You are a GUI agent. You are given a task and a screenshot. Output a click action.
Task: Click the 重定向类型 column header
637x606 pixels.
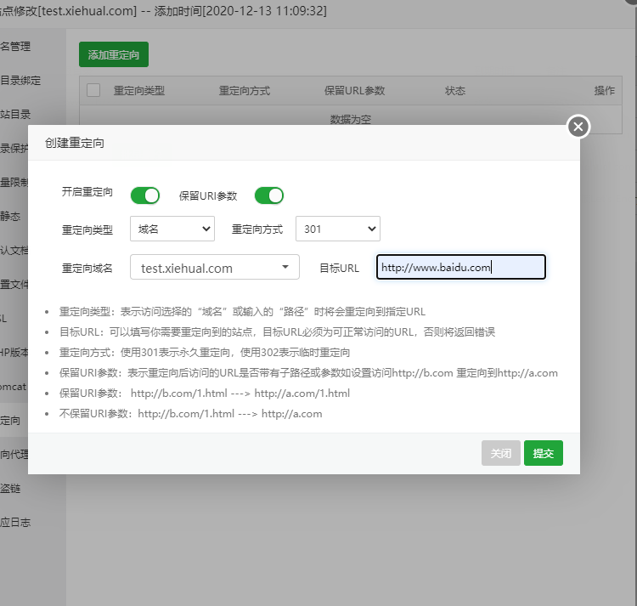139,91
